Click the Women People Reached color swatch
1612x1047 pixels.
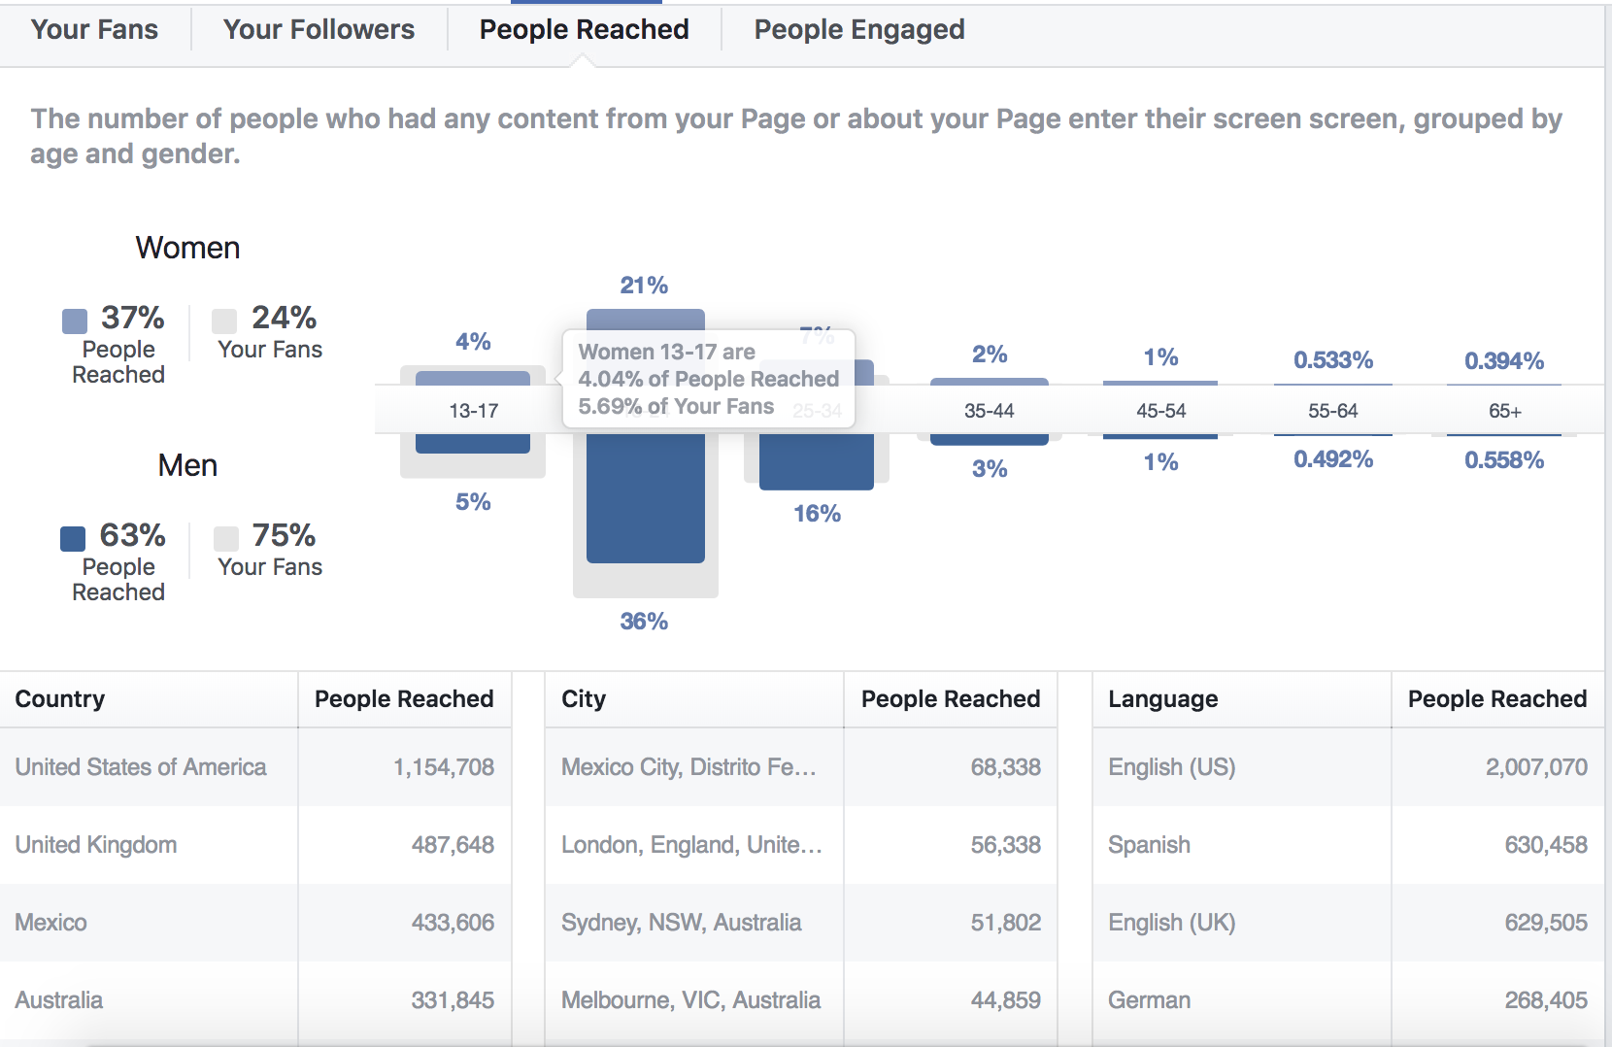[x=75, y=321]
